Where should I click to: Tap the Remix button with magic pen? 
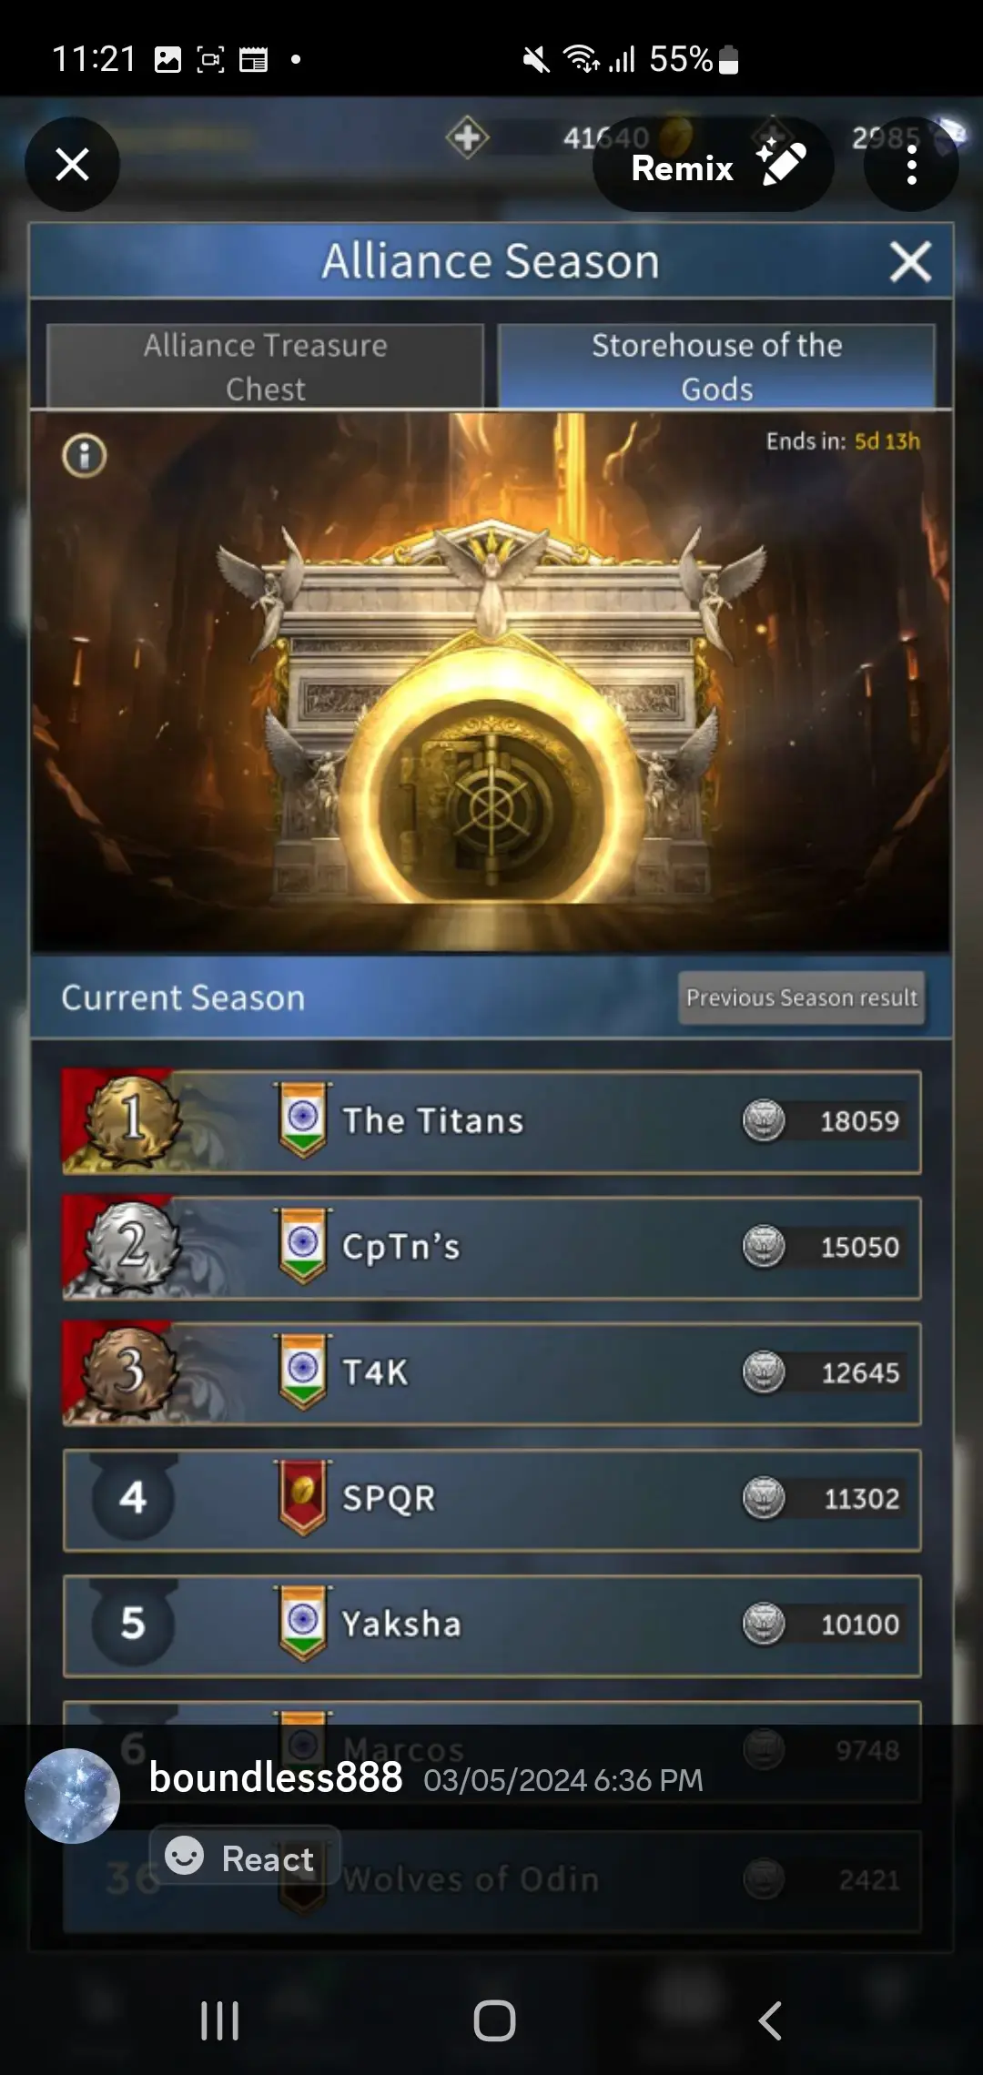pos(714,165)
